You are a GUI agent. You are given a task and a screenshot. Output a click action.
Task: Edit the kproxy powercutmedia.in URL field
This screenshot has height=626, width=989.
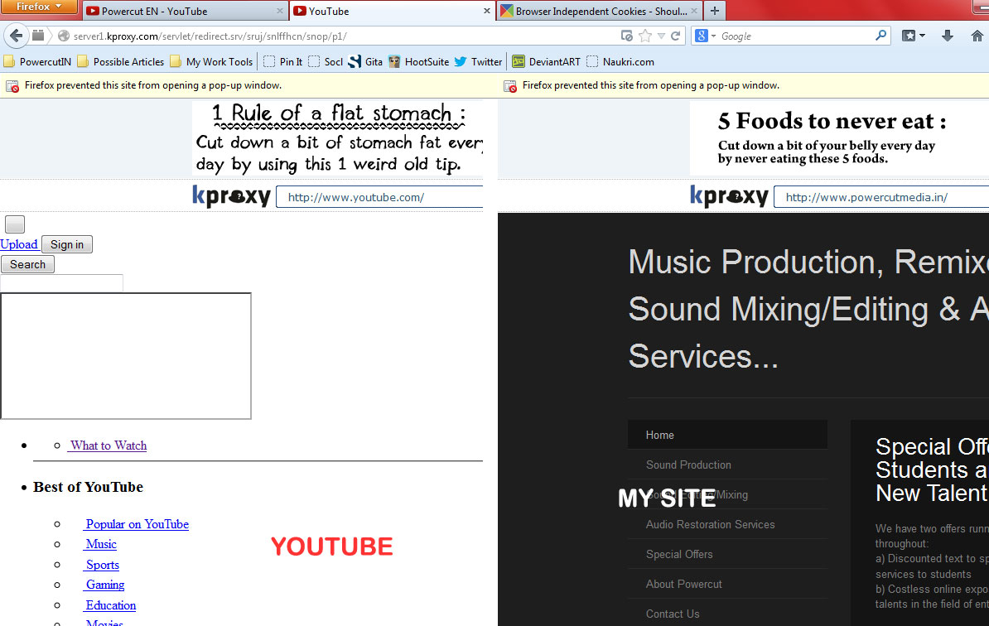click(881, 197)
